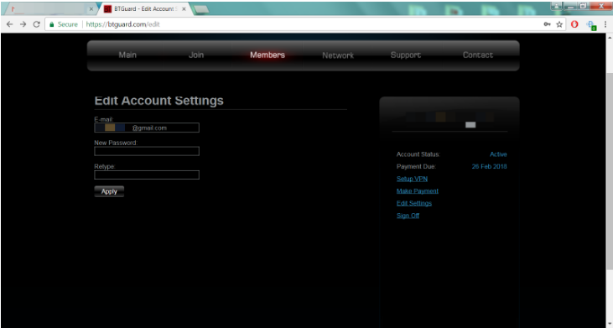Open the Contact page
613x328 pixels.
(x=478, y=55)
